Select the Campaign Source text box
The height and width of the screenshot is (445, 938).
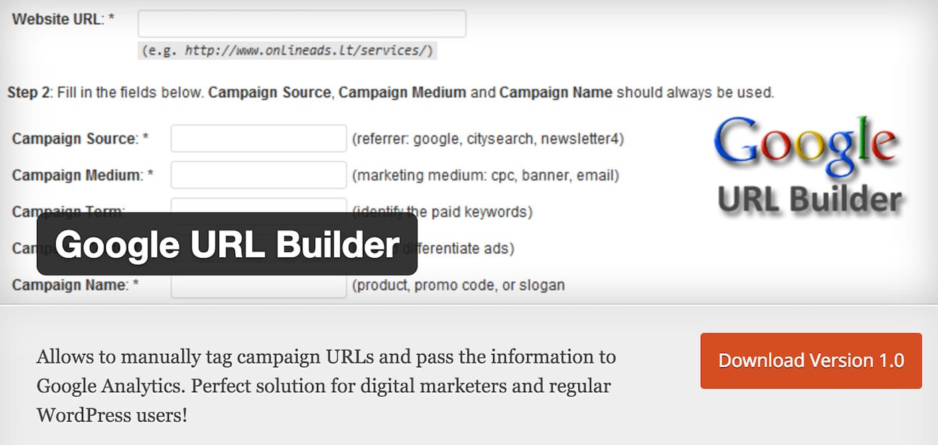click(259, 139)
